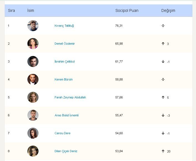This screenshot has width=196, height=161.
Task: Click the Sıra column header
Action: (x=11, y=10)
